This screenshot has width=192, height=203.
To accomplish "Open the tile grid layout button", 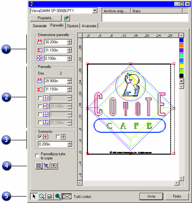I will (x=39, y=166).
